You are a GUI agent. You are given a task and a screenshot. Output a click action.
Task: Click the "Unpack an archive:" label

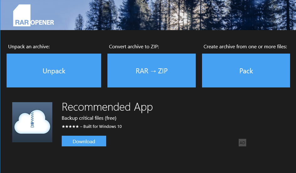pyautogui.click(x=29, y=47)
